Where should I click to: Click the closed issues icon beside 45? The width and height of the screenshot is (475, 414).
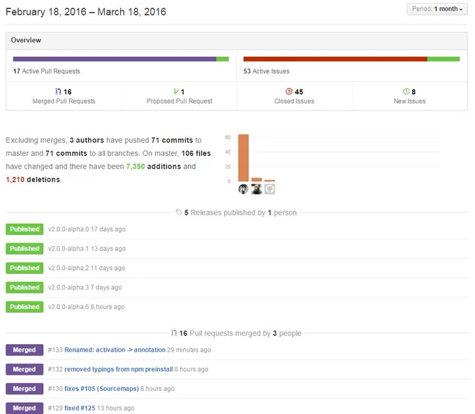coord(289,92)
